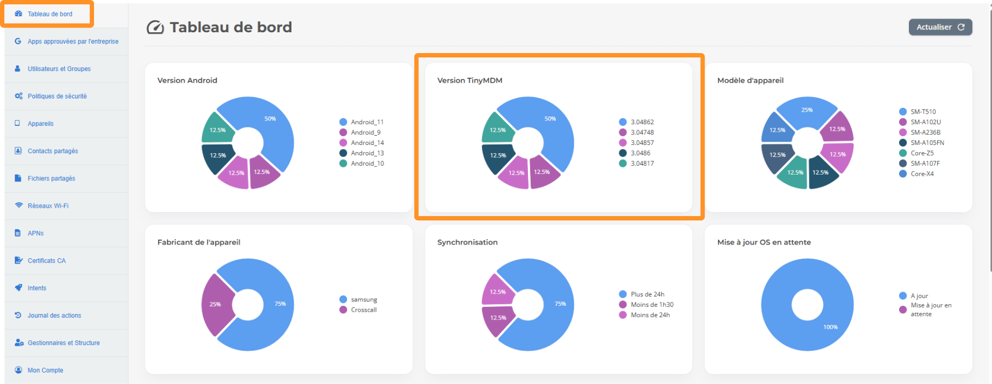The width and height of the screenshot is (992, 384).
Task: Toggle samsung legend entry in manufacturer chart
Action: pos(363,300)
